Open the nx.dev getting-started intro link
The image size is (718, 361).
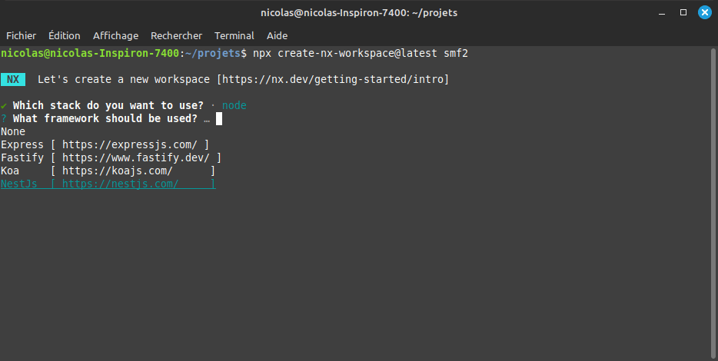tap(333, 79)
